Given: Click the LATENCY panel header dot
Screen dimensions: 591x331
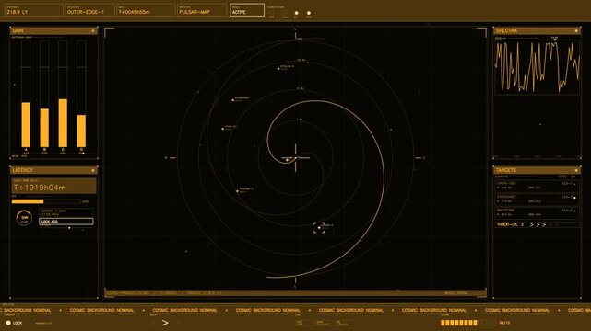Looking at the screenshot, I should point(93,171).
